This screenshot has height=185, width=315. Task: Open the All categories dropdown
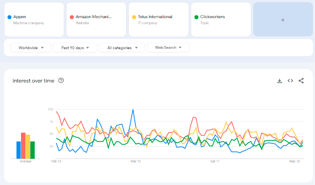point(122,48)
